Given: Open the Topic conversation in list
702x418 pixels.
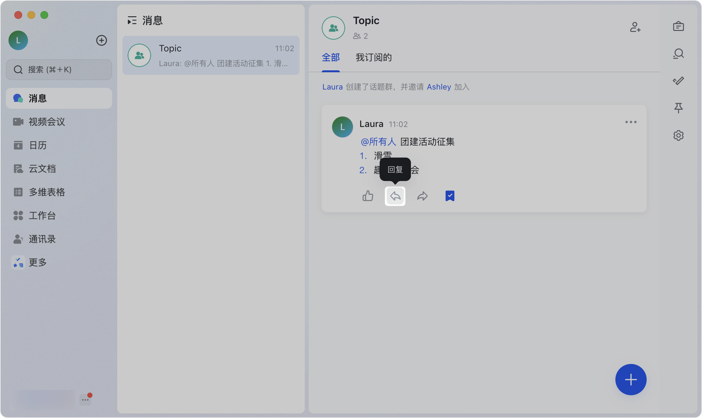Looking at the screenshot, I should click(x=211, y=55).
